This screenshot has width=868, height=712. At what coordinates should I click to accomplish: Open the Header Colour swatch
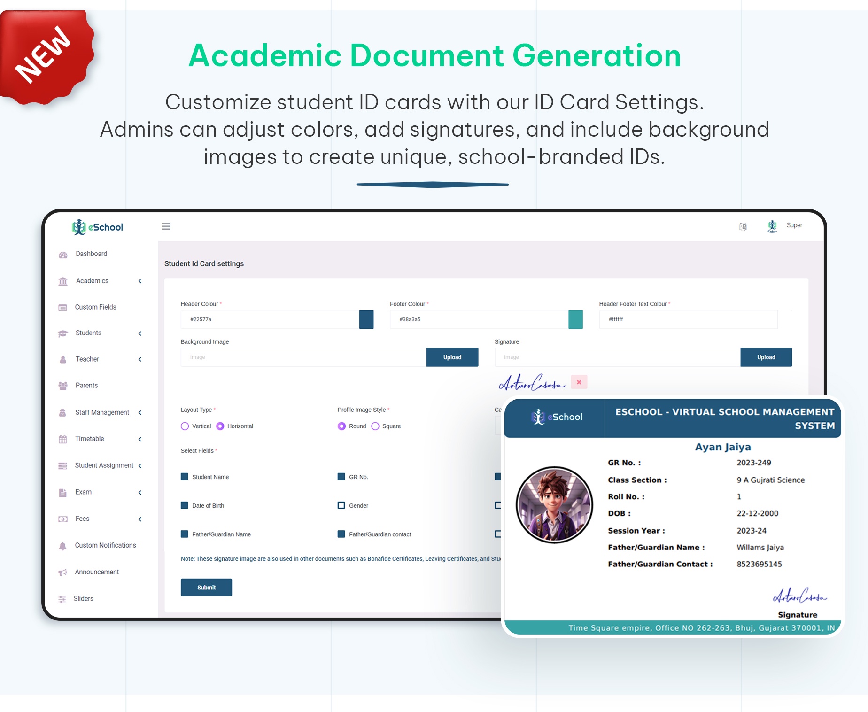[x=366, y=319]
